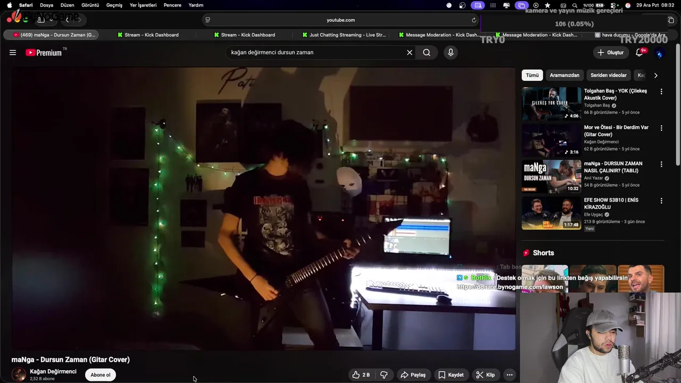Select the Tümü filter chip
681x383 pixels.
pyautogui.click(x=533, y=76)
